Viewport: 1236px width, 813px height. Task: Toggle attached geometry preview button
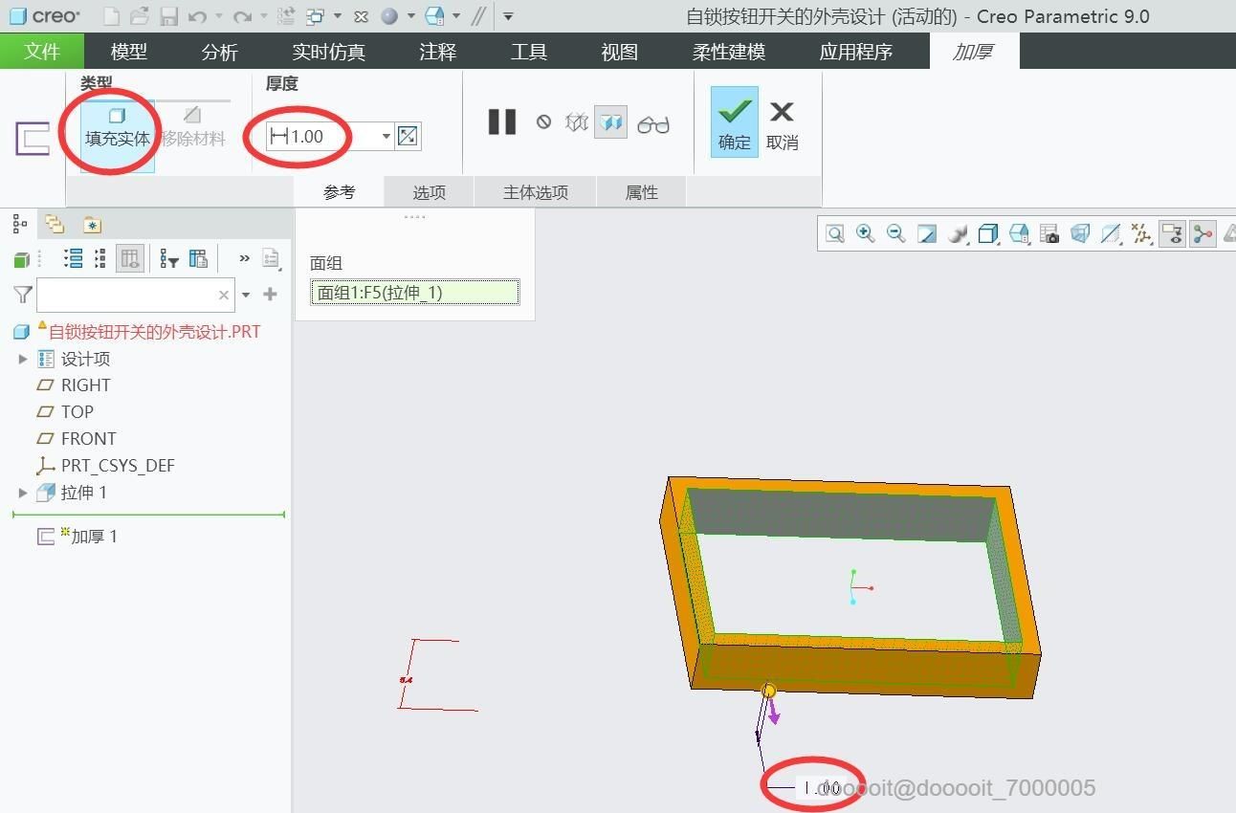click(x=610, y=121)
